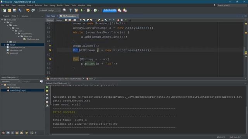This screenshot has height=139, width=248.
Task: Close the FileAccess.java editor tab
Action: 77,16
